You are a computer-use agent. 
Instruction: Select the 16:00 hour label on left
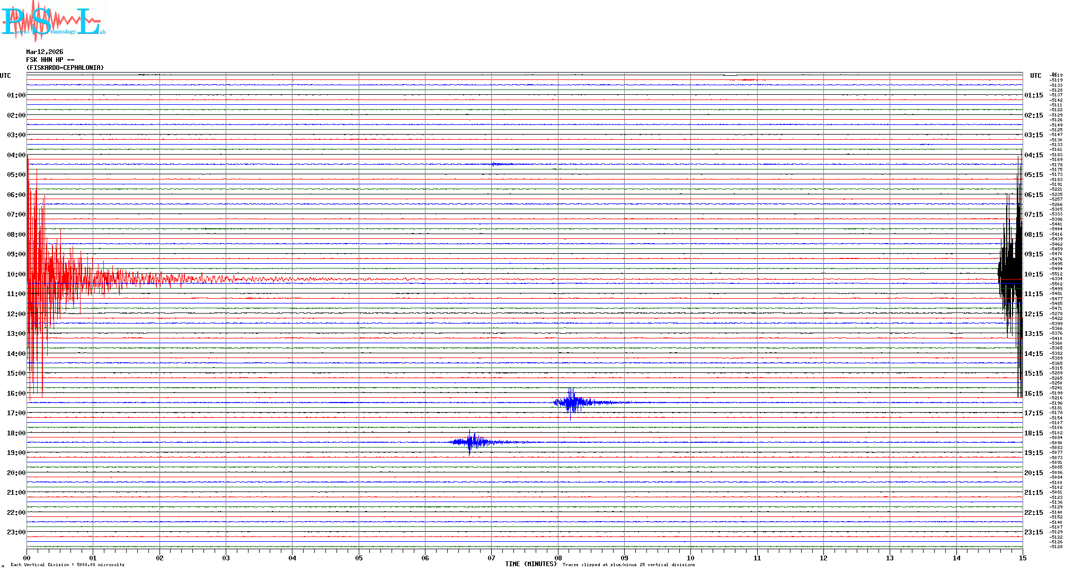(x=16, y=394)
